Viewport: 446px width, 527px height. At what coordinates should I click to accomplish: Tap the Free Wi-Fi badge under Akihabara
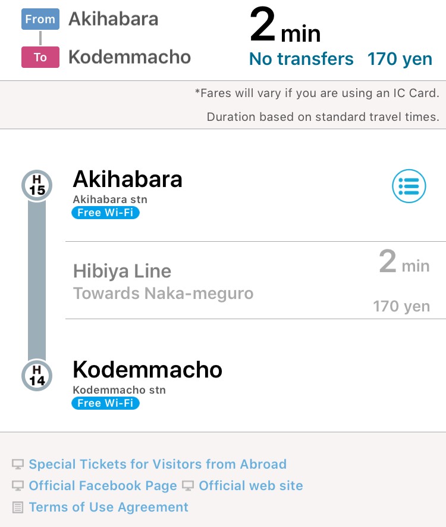[105, 213]
